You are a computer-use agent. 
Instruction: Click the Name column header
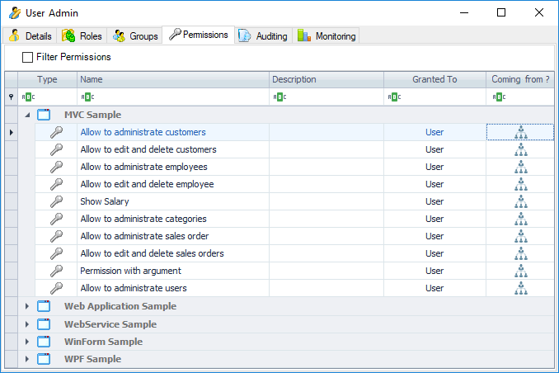[173, 79]
